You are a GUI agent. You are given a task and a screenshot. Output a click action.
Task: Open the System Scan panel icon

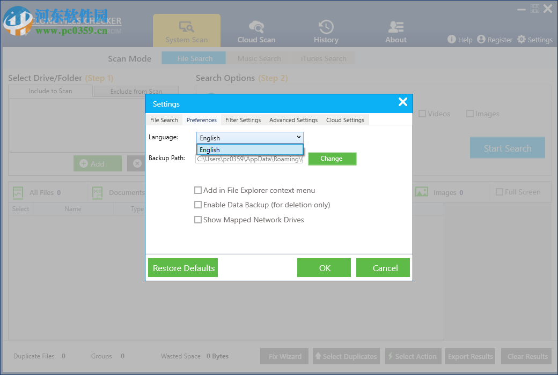[187, 27]
